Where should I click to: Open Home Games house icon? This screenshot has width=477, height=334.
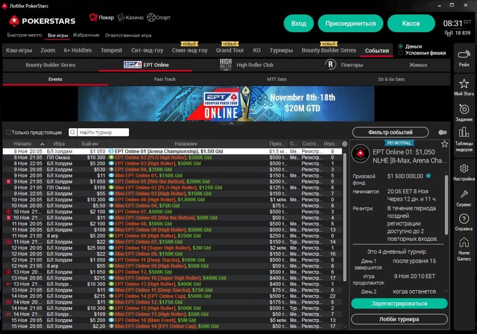(463, 243)
